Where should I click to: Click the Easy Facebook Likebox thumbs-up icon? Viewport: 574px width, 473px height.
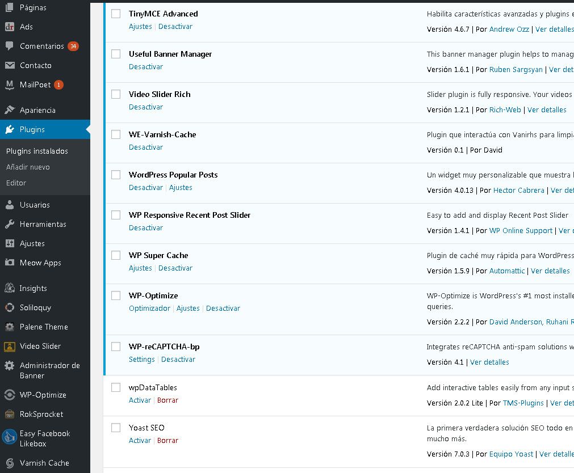(x=10, y=437)
